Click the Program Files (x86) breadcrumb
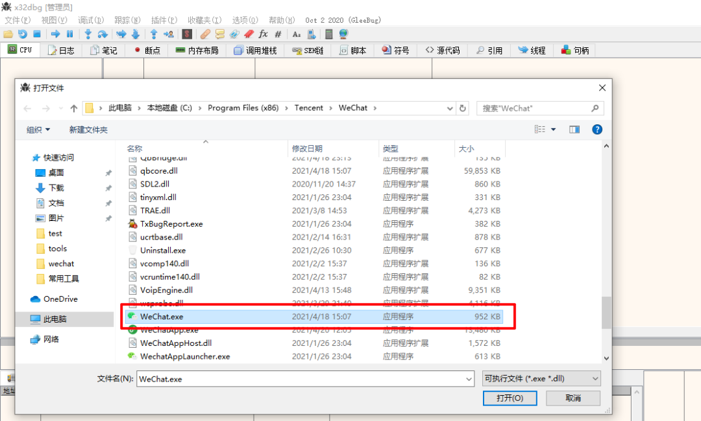 pyautogui.click(x=243, y=108)
